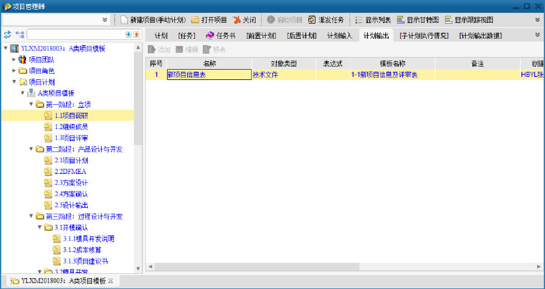Click the 编辑 button

(x=187, y=50)
